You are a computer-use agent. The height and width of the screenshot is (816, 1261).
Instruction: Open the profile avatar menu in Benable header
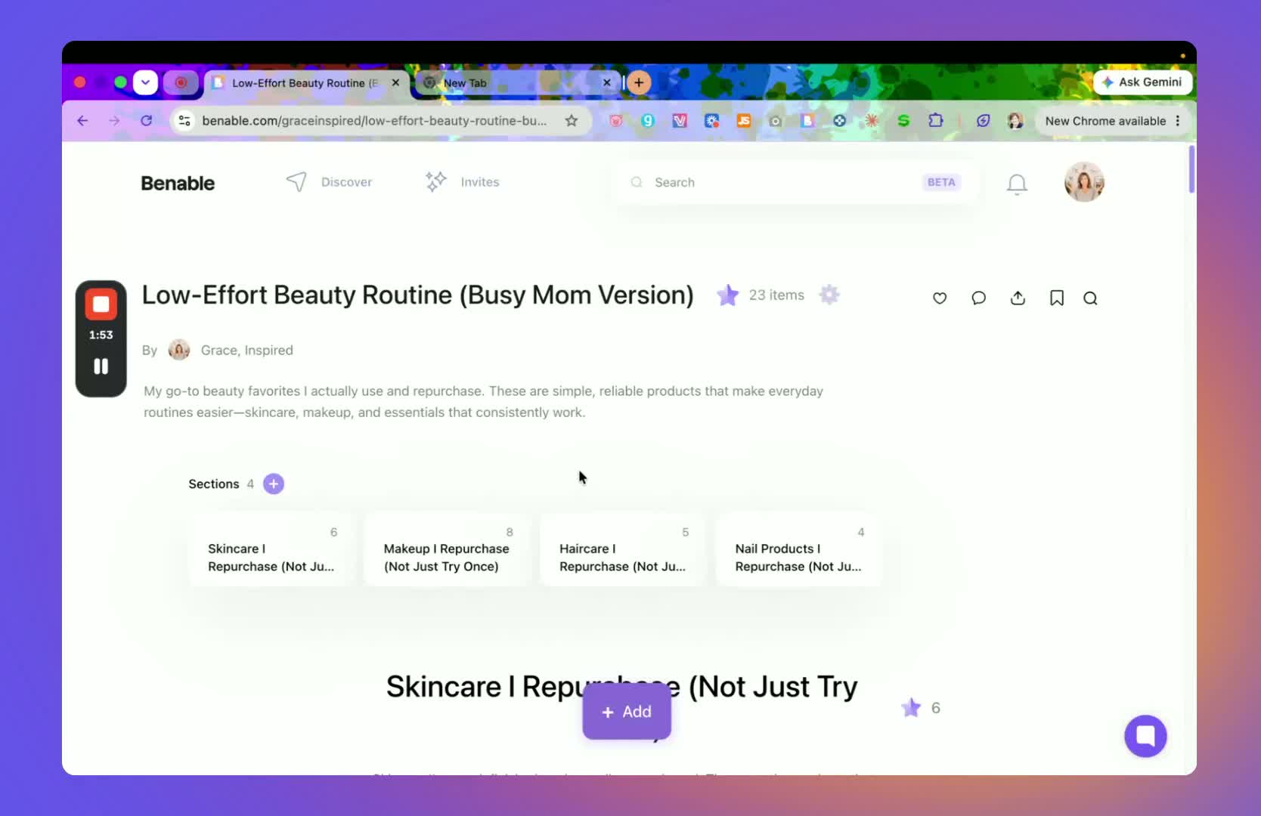point(1084,182)
